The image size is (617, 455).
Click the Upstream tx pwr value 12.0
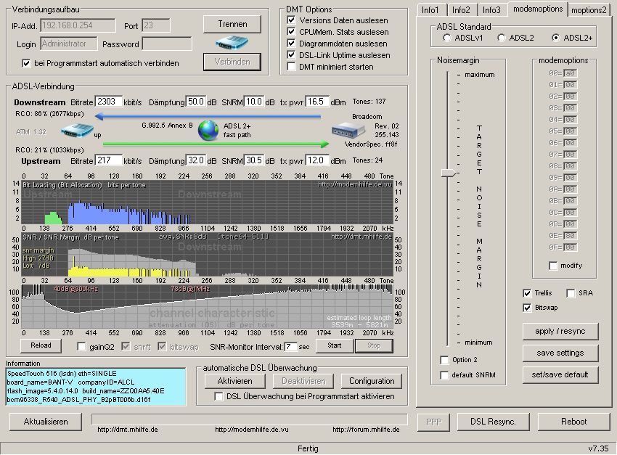(317, 160)
